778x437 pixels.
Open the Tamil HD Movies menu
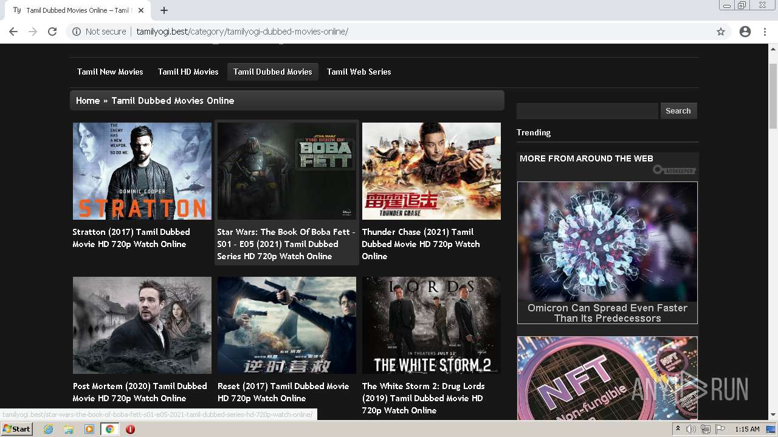tap(188, 72)
